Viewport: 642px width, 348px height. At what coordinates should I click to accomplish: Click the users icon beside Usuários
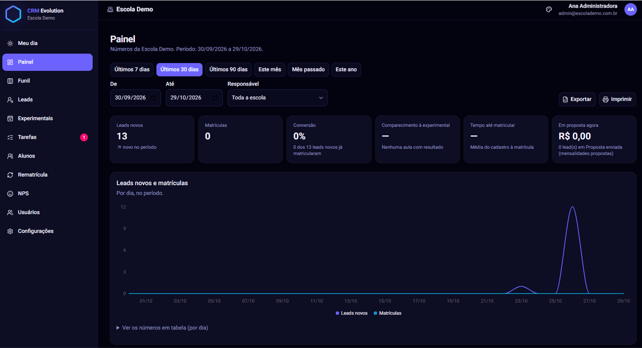point(10,212)
